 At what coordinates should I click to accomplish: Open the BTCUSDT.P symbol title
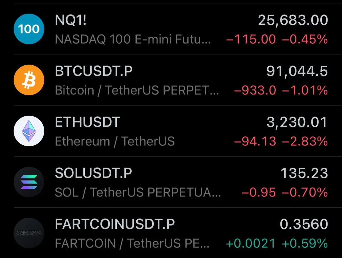pos(94,71)
